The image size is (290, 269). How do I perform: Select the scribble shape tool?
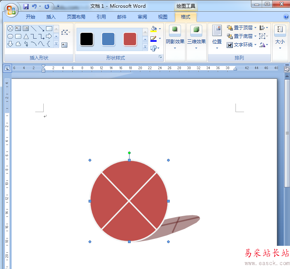(x=26, y=44)
